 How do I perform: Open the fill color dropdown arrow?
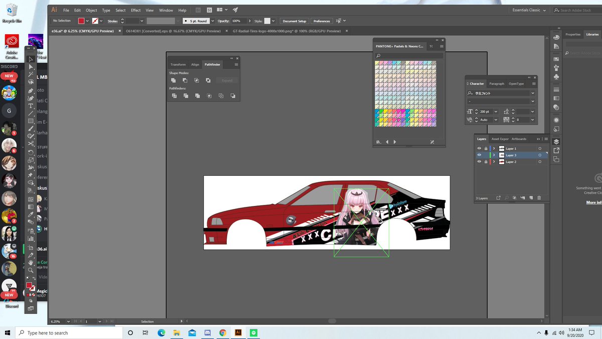coord(88,21)
